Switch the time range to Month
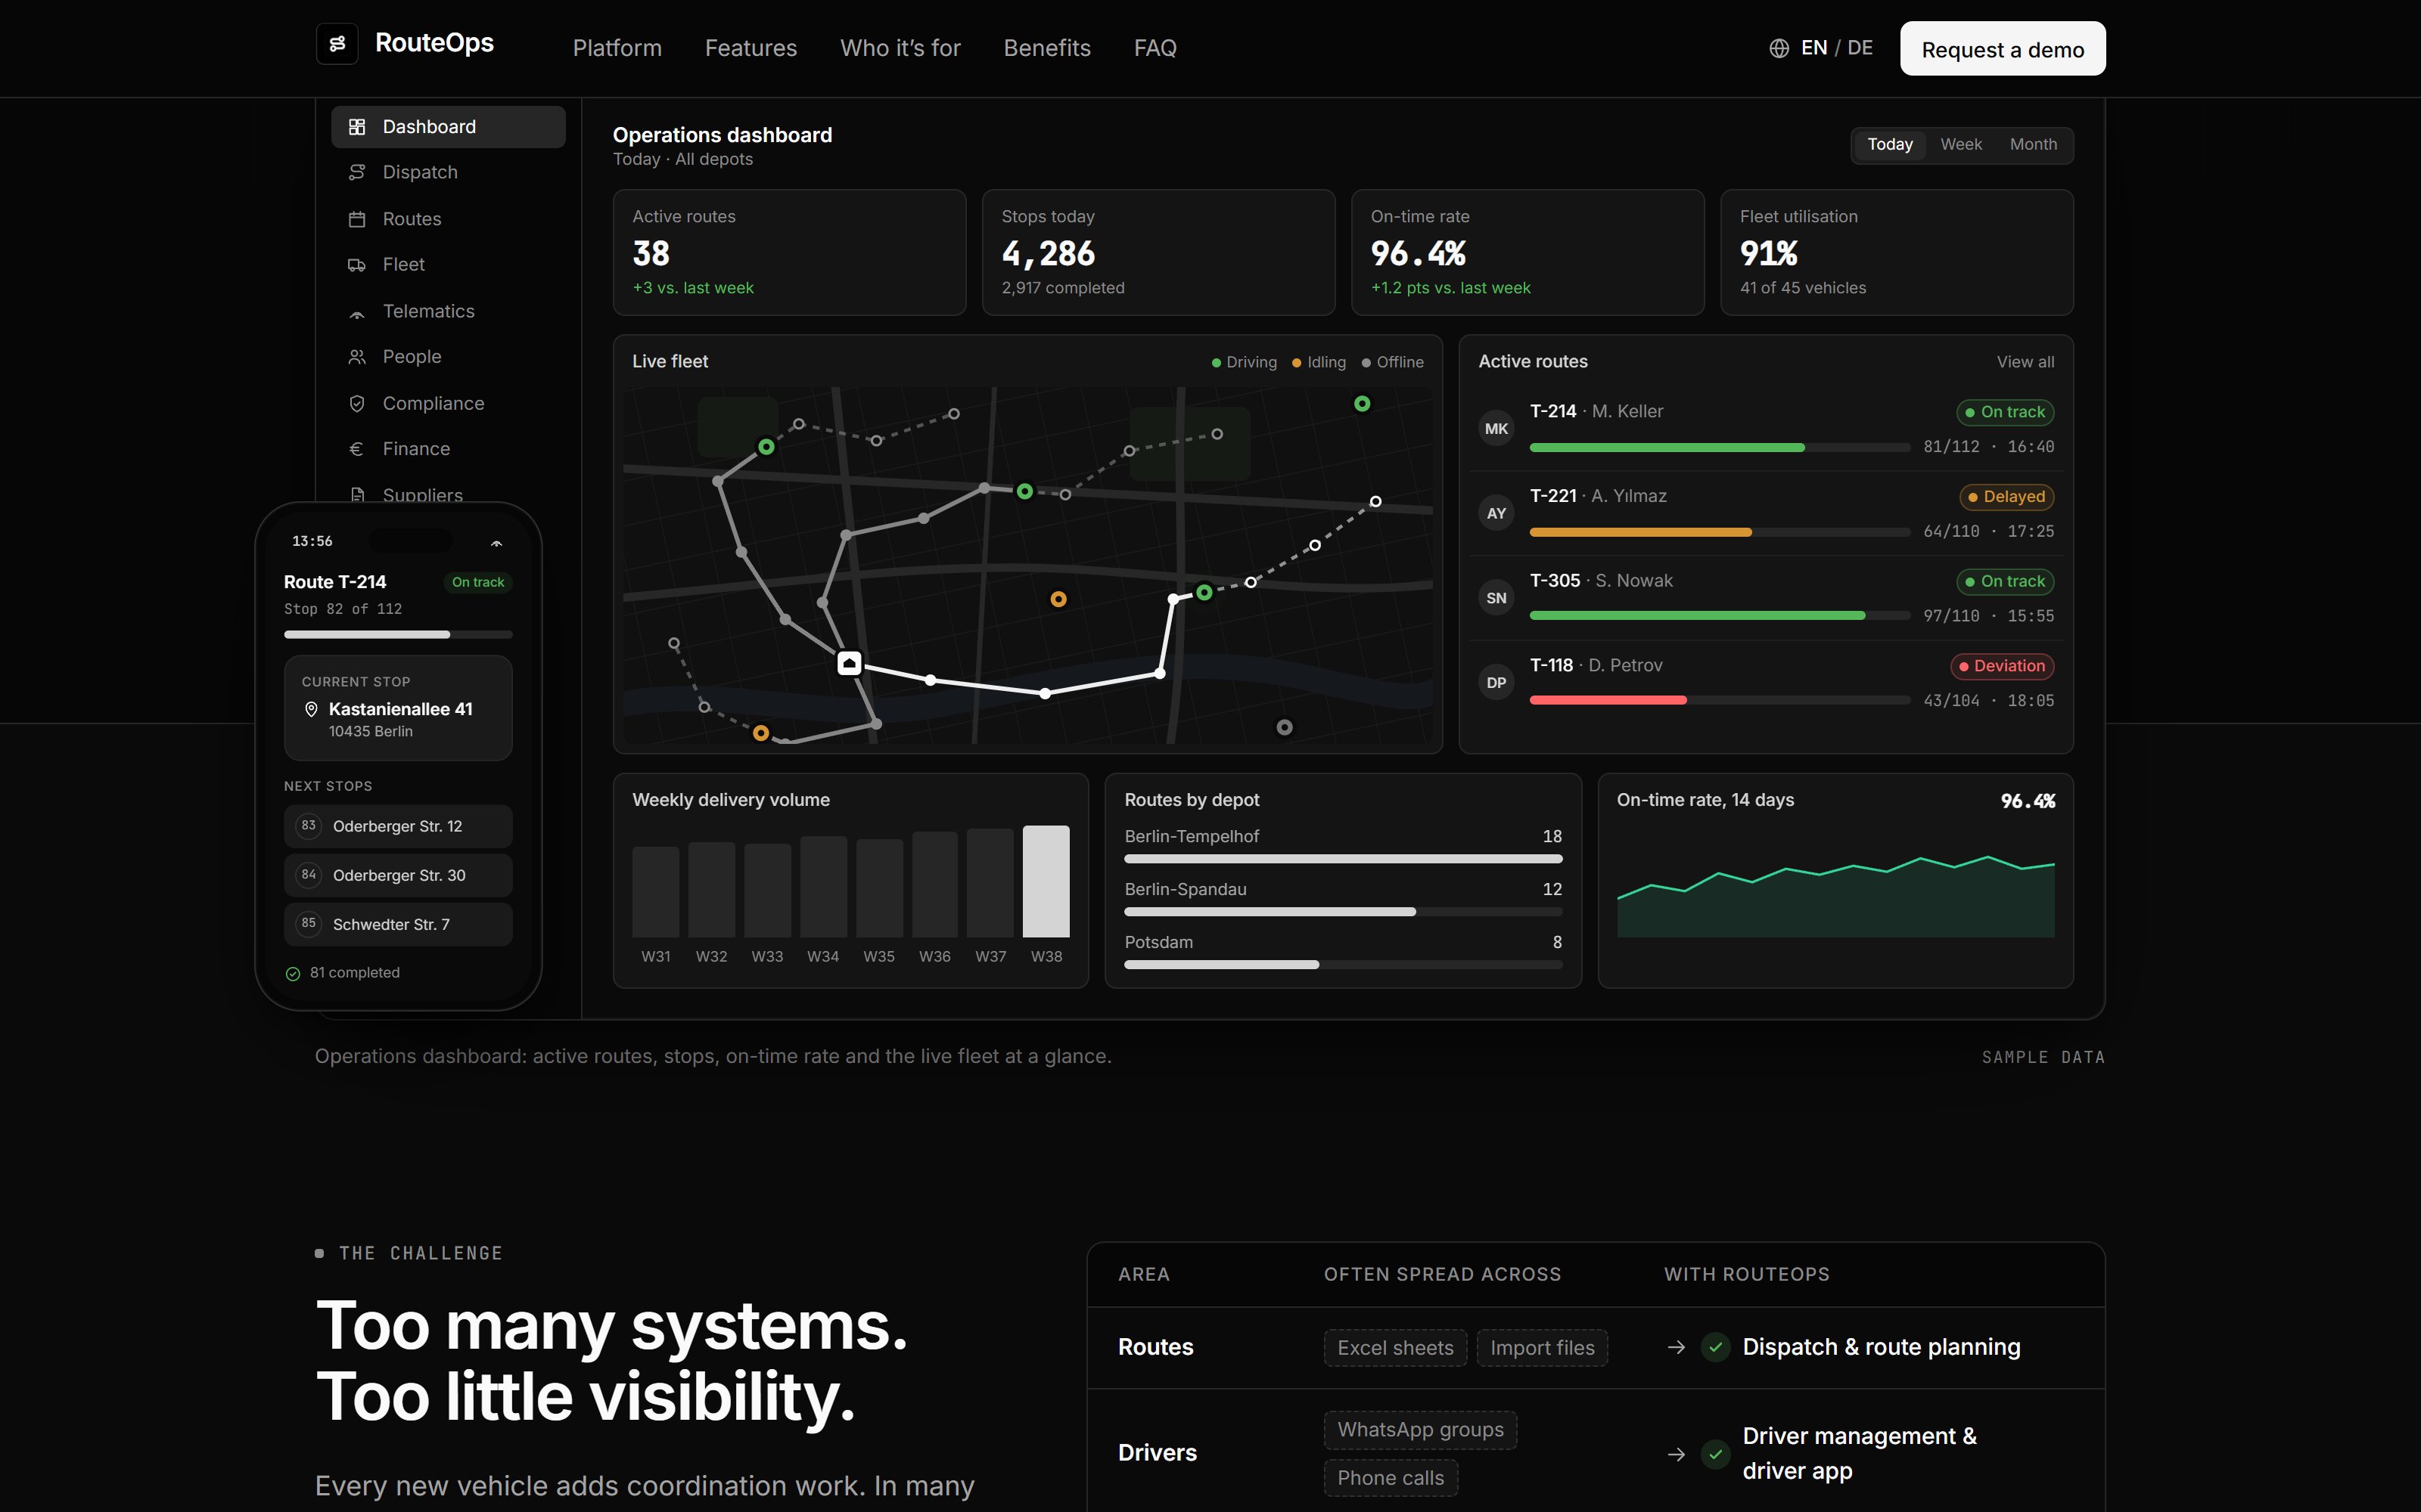The height and width of the screenshot is (1512, 2421). (2033, 145)
